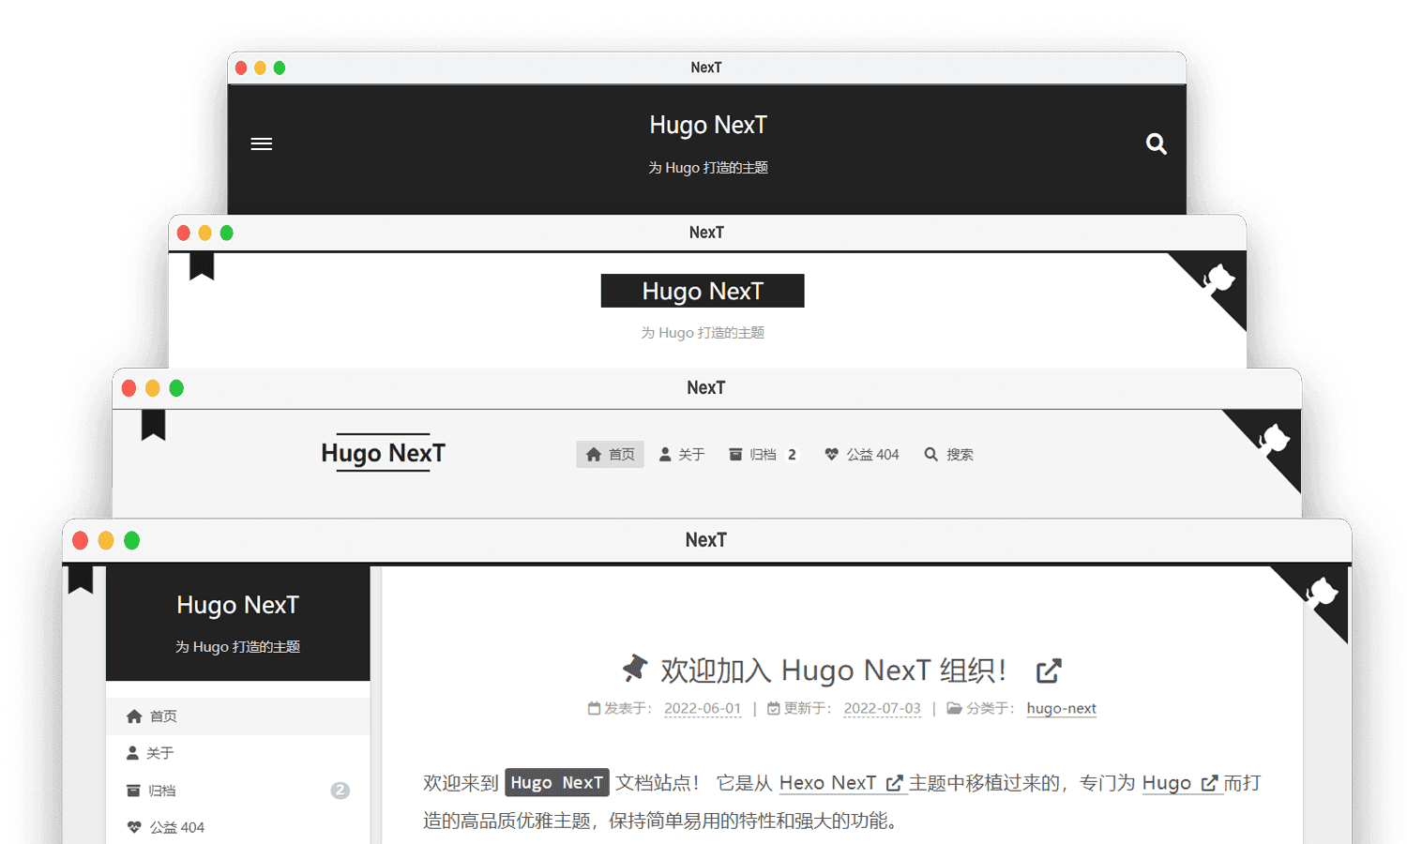Open the hamburger menu in dark header
Image resolution: width=1407 pixels, height=844 pixels.
pos(261,144)
